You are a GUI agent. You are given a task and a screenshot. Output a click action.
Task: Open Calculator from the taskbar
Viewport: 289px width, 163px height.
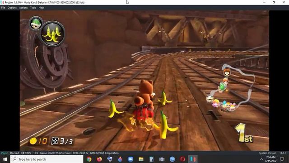(x=152, y=159)
